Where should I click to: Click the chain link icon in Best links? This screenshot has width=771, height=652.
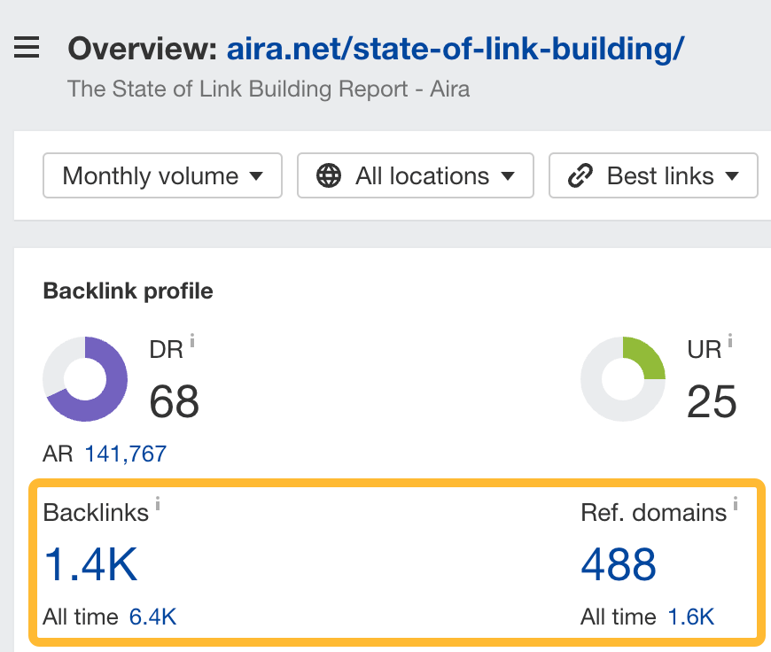tap(580, 175)
